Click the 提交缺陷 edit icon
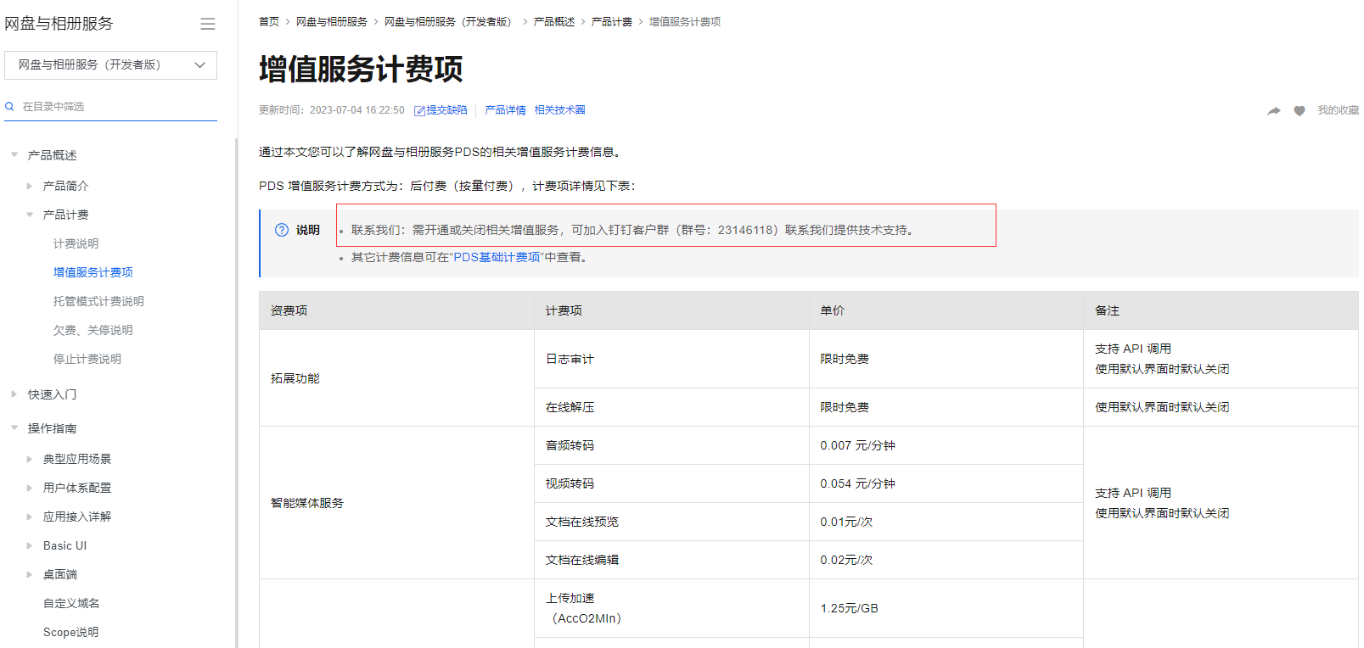 click(419, 111)
